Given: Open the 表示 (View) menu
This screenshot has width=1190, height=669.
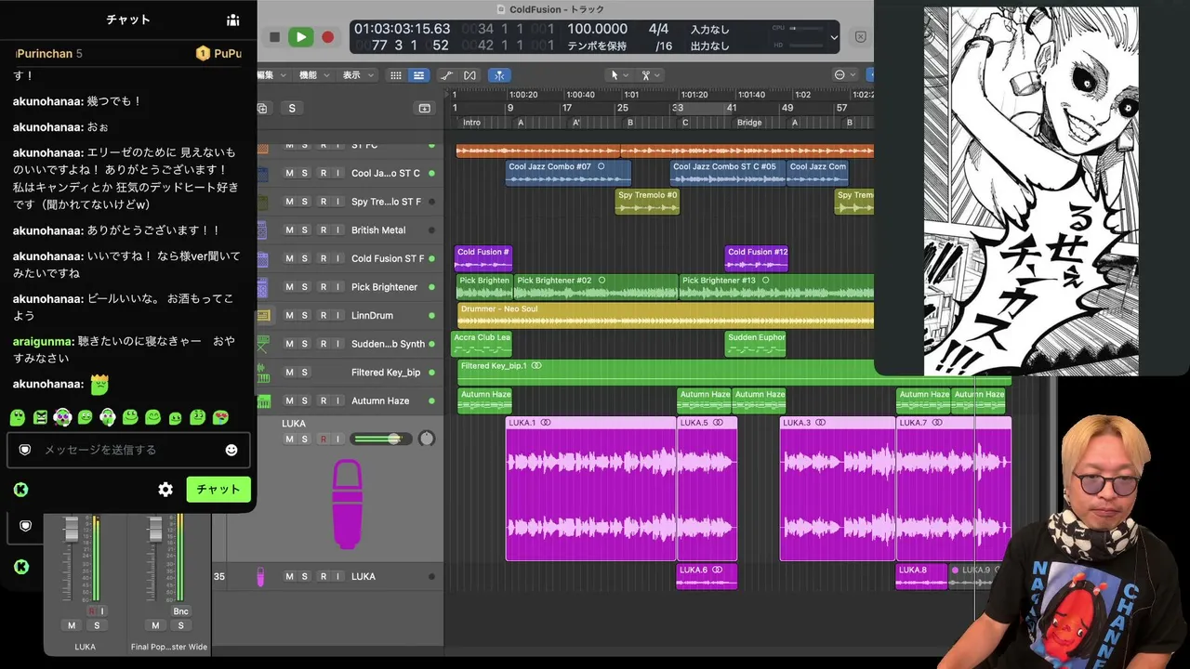Looking at the screenshot, I should [357, 75].
